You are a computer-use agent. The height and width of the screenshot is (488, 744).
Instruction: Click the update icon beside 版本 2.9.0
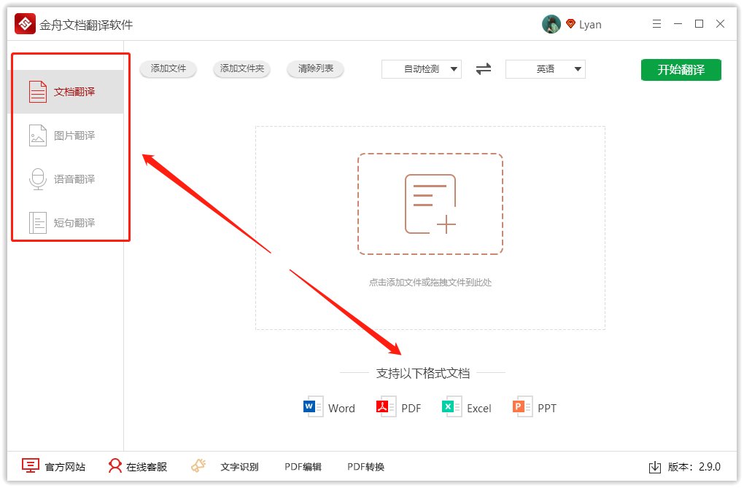tap(655, 466)
